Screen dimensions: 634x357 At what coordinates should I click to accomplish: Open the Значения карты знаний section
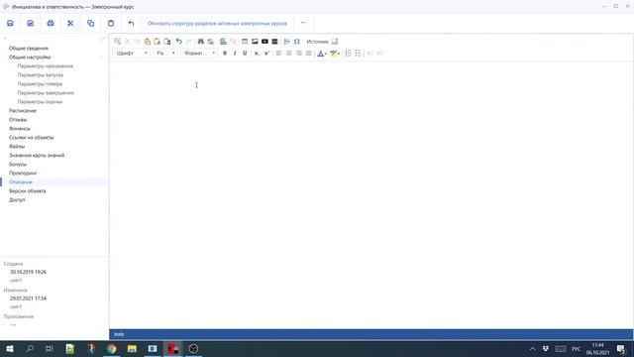point(37,155)
